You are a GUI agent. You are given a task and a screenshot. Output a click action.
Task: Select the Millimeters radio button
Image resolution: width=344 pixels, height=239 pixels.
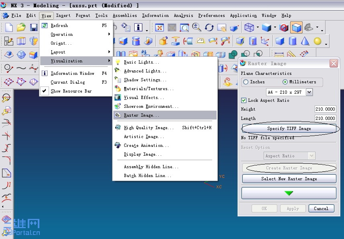pyautogui.click(x=285, y=82)
